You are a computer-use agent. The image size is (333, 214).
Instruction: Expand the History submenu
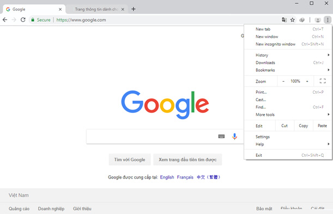click(x=288, y=55)
